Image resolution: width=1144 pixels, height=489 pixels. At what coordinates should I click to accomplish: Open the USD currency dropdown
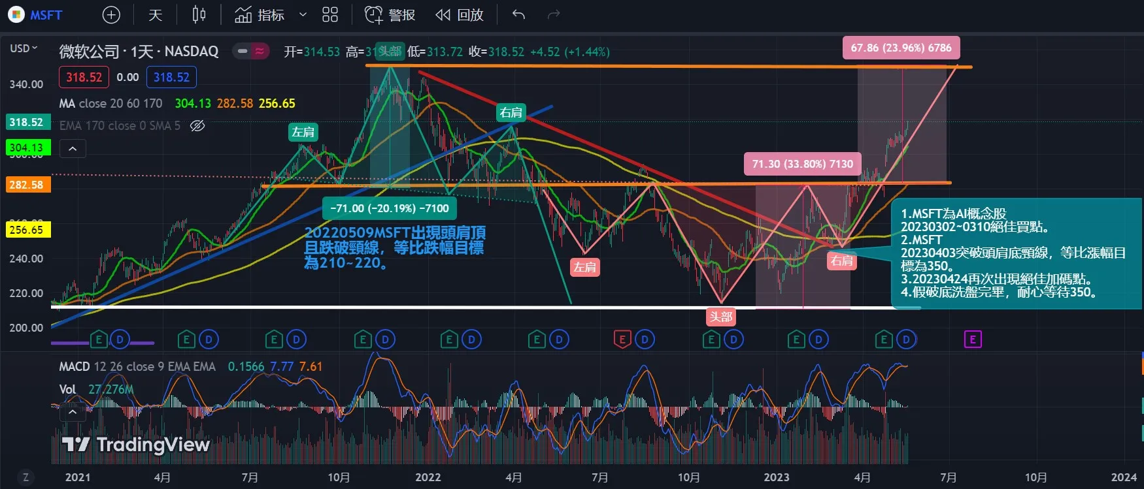(24, 48)
